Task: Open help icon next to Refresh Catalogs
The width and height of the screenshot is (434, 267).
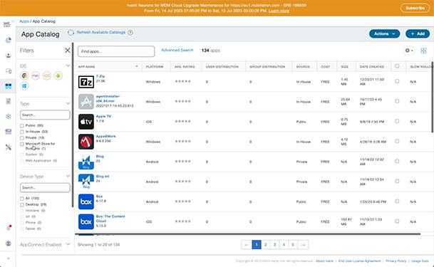Action: tap(130, 33)
